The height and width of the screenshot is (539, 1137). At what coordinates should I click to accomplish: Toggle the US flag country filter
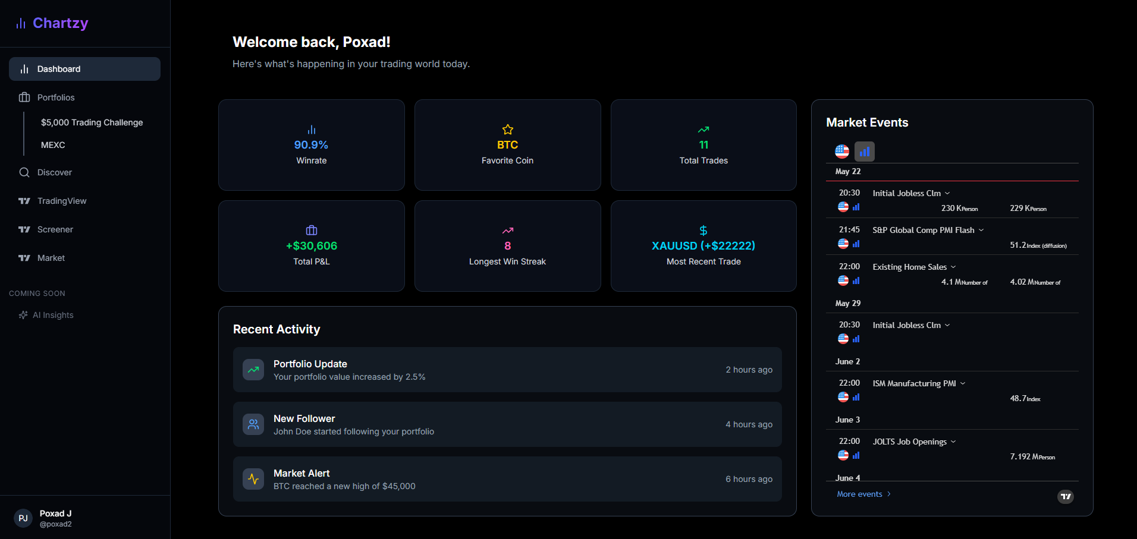[842, 152]
